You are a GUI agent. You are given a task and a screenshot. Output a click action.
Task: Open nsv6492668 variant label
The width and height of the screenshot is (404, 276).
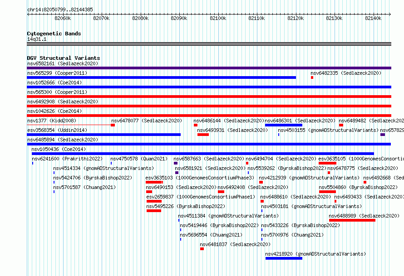coord(384,178)
